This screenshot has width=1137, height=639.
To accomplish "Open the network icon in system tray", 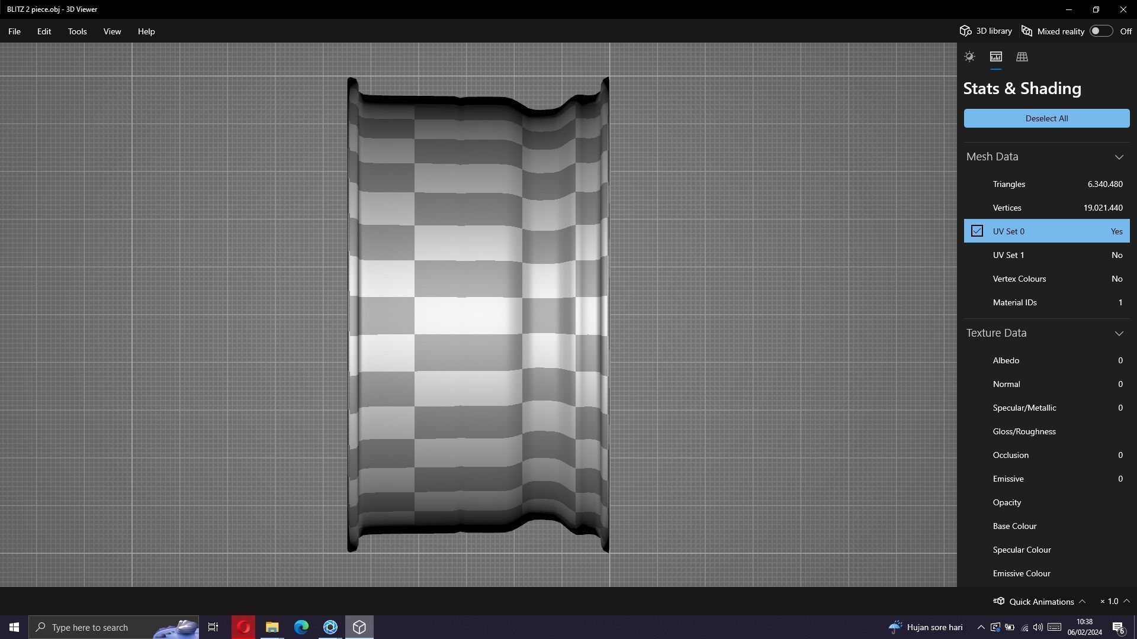I will 1024,627.
